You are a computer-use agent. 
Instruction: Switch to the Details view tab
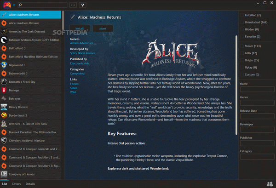click(30, 184)
